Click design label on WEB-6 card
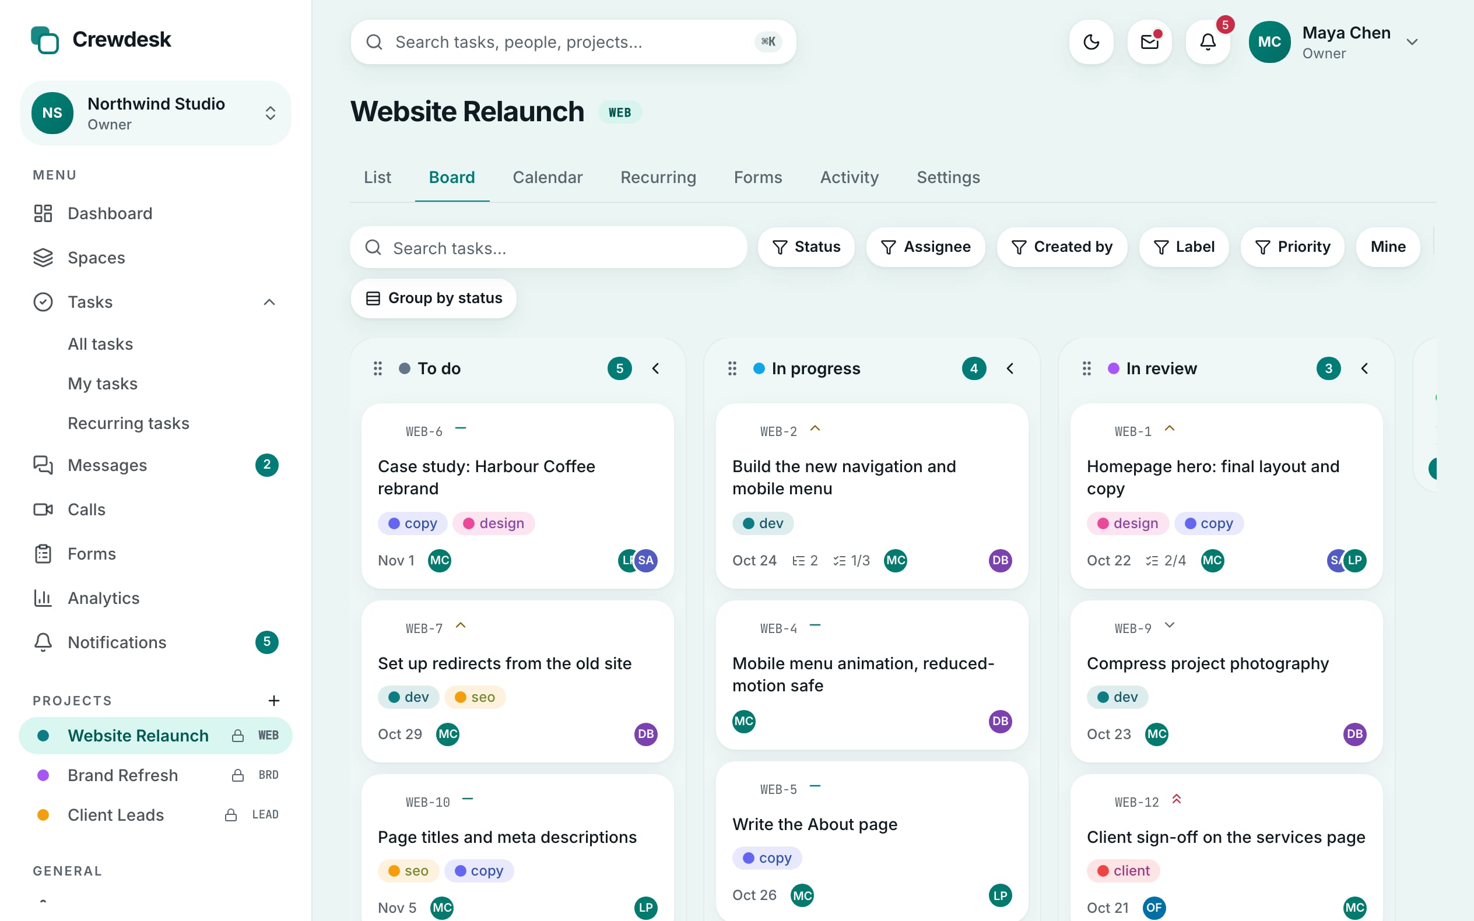Viewport: 1474px width, 921px height. tap(493, 523)
